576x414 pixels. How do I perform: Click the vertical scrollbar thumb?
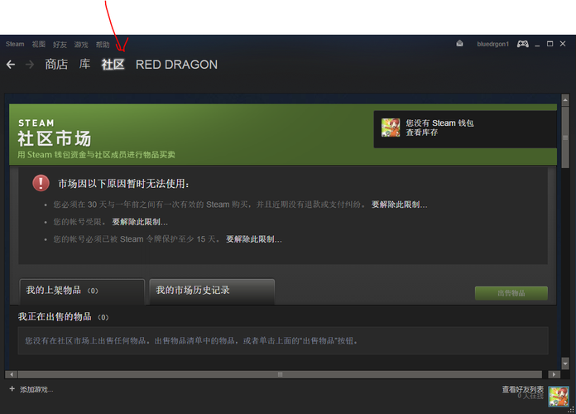[x=565, y=137]
